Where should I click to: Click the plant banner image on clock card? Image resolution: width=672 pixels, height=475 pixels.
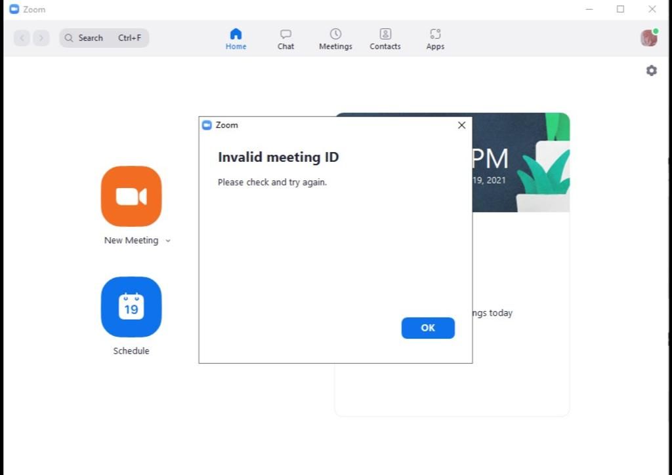(x=520, y=162)
